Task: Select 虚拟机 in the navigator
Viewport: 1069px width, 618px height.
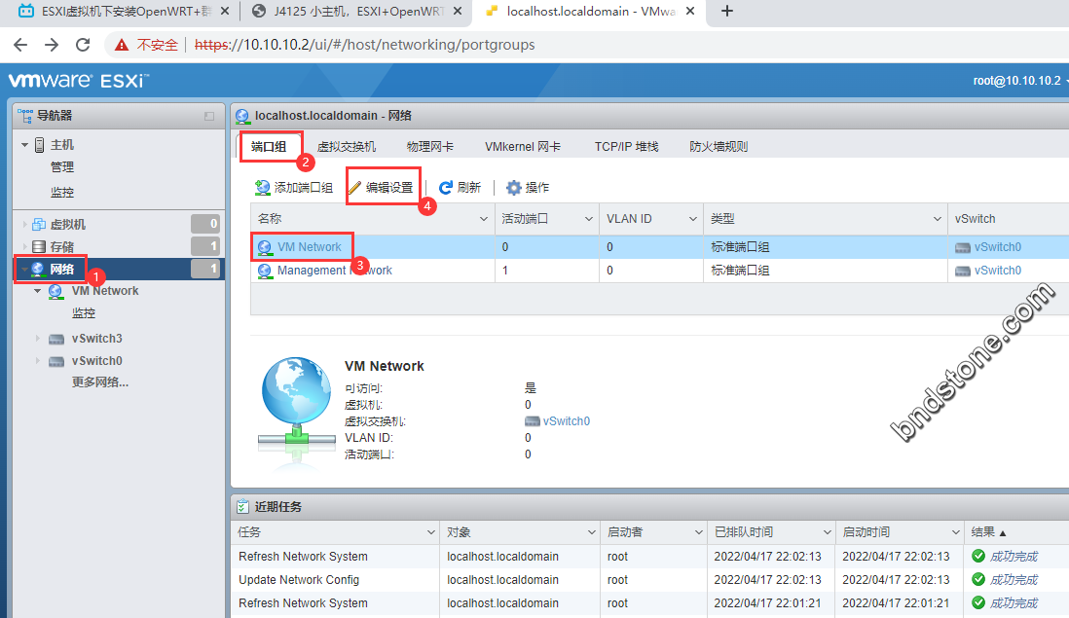Action: click(x=68, y=224)
